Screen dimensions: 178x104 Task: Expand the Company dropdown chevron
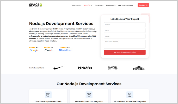(x=81, y=5)
